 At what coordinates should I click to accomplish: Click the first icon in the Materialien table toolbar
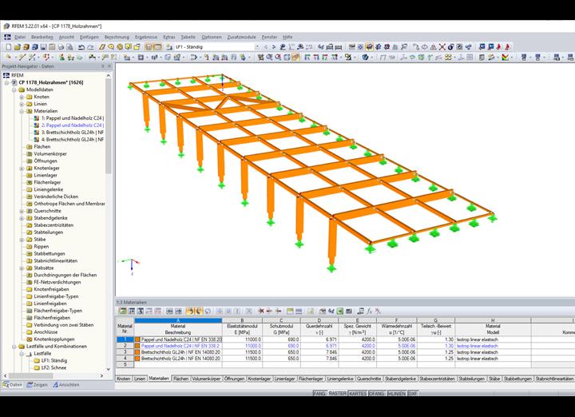click(x=123, y=311)
